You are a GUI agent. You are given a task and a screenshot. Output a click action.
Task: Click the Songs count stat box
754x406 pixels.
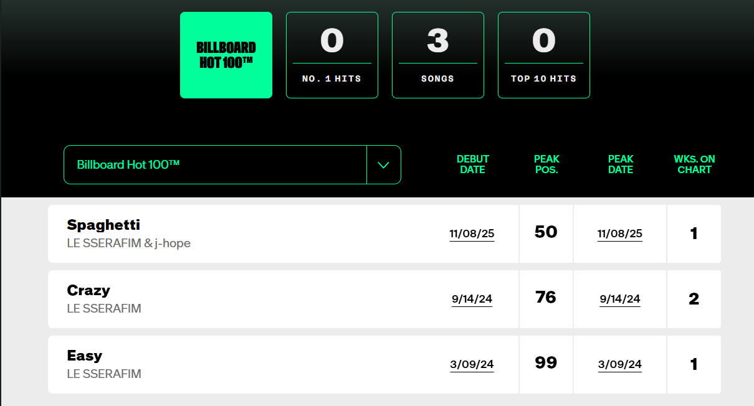(x=438, y=55)
